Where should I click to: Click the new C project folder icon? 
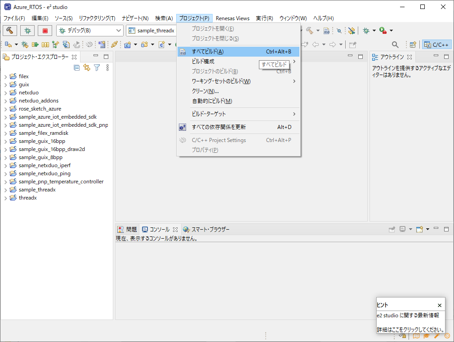[127, 44]
